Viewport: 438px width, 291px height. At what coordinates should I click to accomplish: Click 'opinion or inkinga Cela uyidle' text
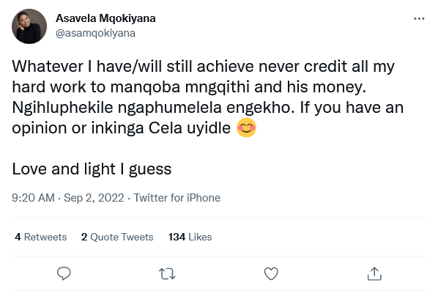[x=122, y=128]
